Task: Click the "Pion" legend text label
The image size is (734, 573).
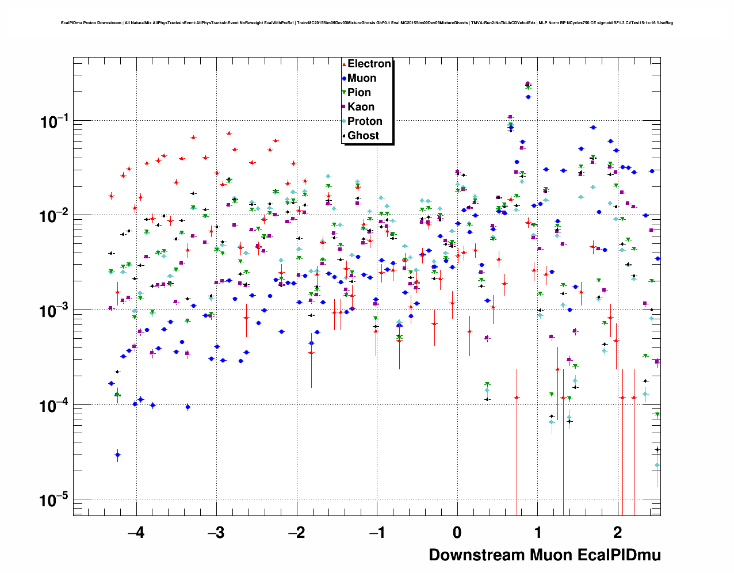Action: coord(359,93)
